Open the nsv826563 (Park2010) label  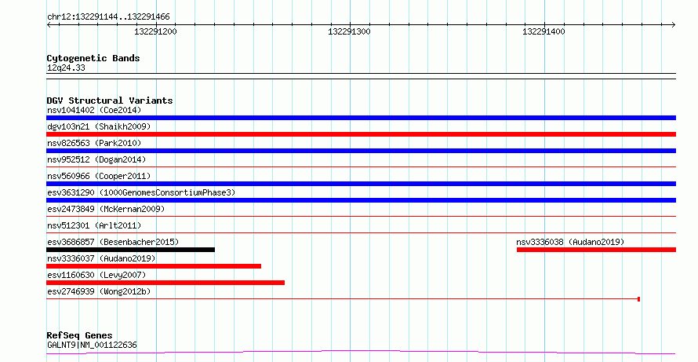tap(94, 143)
